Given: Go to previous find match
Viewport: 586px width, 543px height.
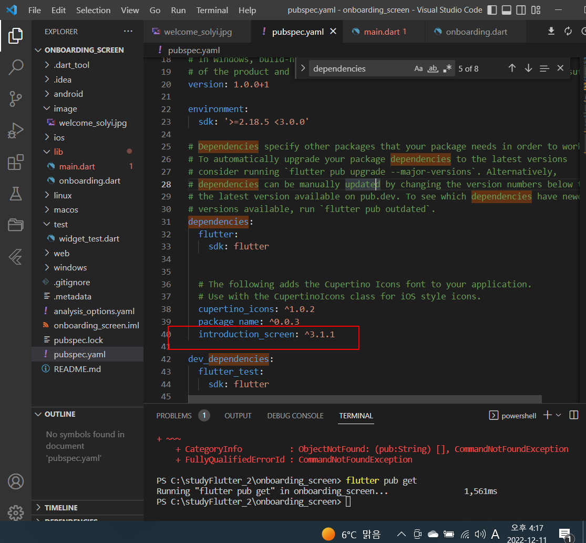Looking at the screenshot, I should pos(512,68).
